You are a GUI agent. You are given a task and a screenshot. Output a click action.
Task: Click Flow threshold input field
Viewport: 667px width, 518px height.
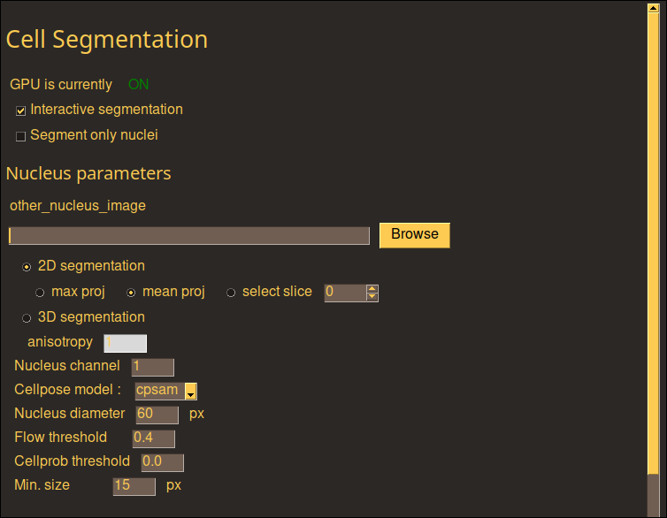(154, 438)
